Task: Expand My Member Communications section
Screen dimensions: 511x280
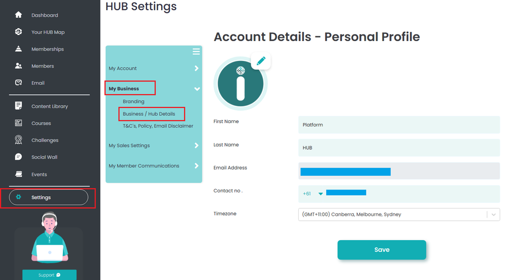Action: point(197,166)
